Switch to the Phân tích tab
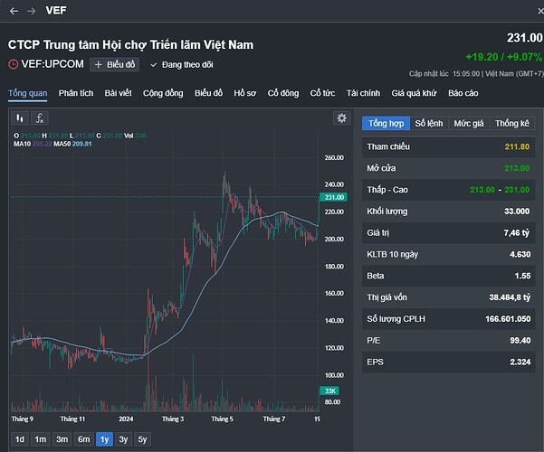 point(75,92)
